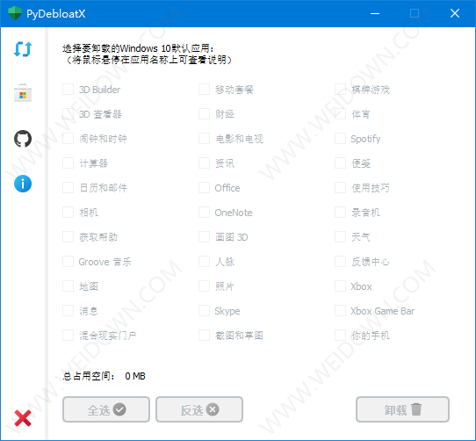Toggle the 日历和邮件 checkbox
Viewport: 476px width, 441px height.
pyautogui.click(x=68, y=188)
